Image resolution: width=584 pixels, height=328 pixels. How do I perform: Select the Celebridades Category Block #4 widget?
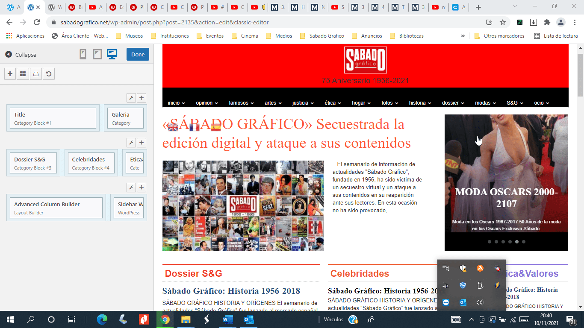point(91,163)
